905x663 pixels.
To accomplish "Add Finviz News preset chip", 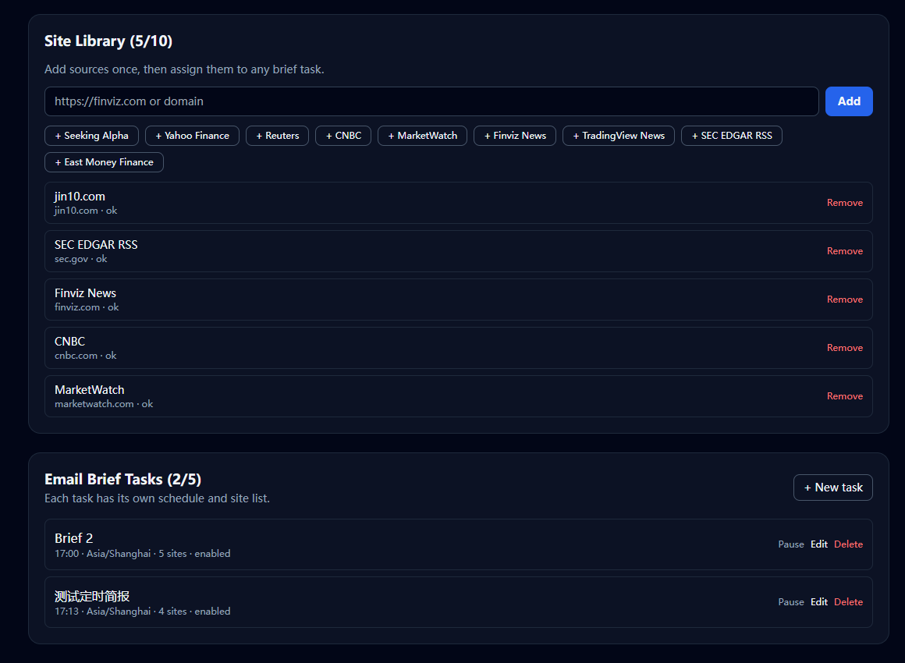I will pos(515,136).
